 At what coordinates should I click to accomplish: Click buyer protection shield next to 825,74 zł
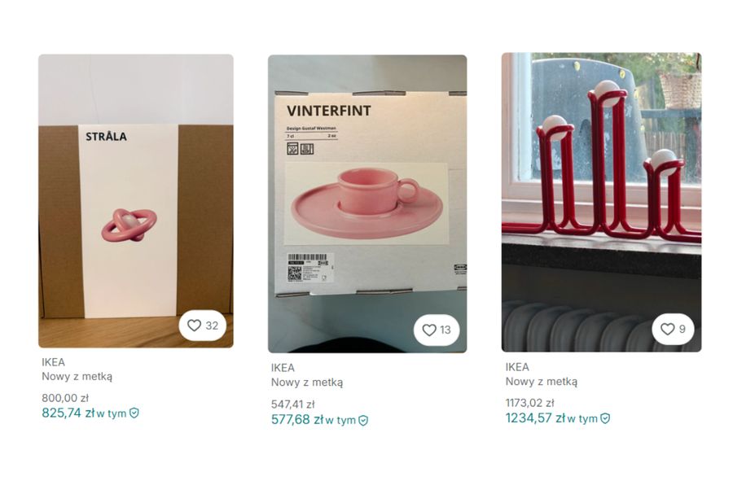[x=134, y=413]
